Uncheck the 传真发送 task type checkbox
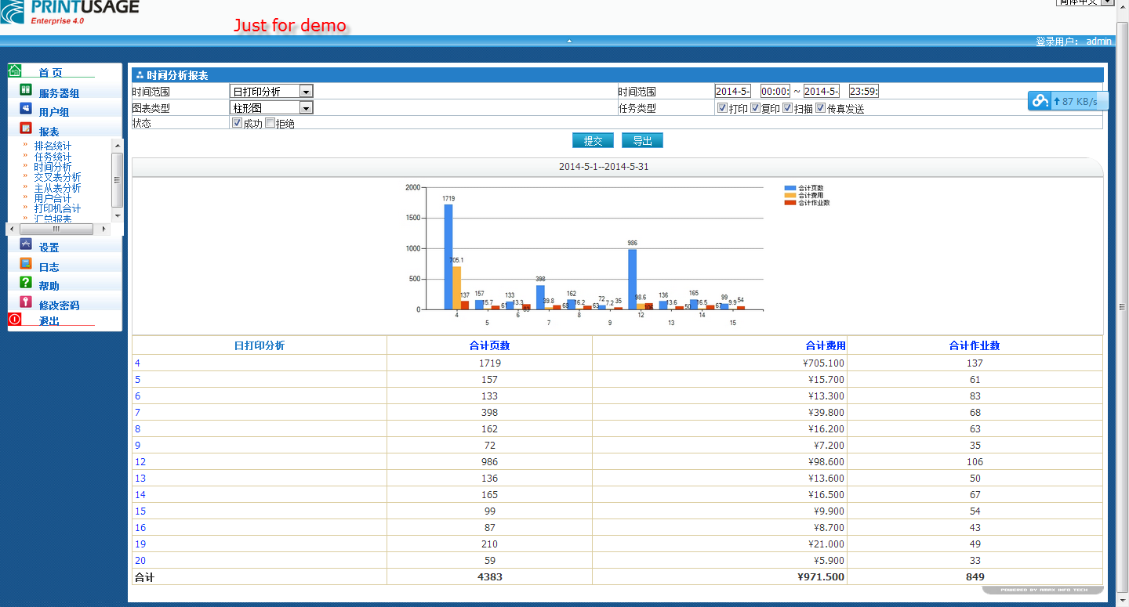Viewport: 1129px width, 607px height. (x=821, y=108)
